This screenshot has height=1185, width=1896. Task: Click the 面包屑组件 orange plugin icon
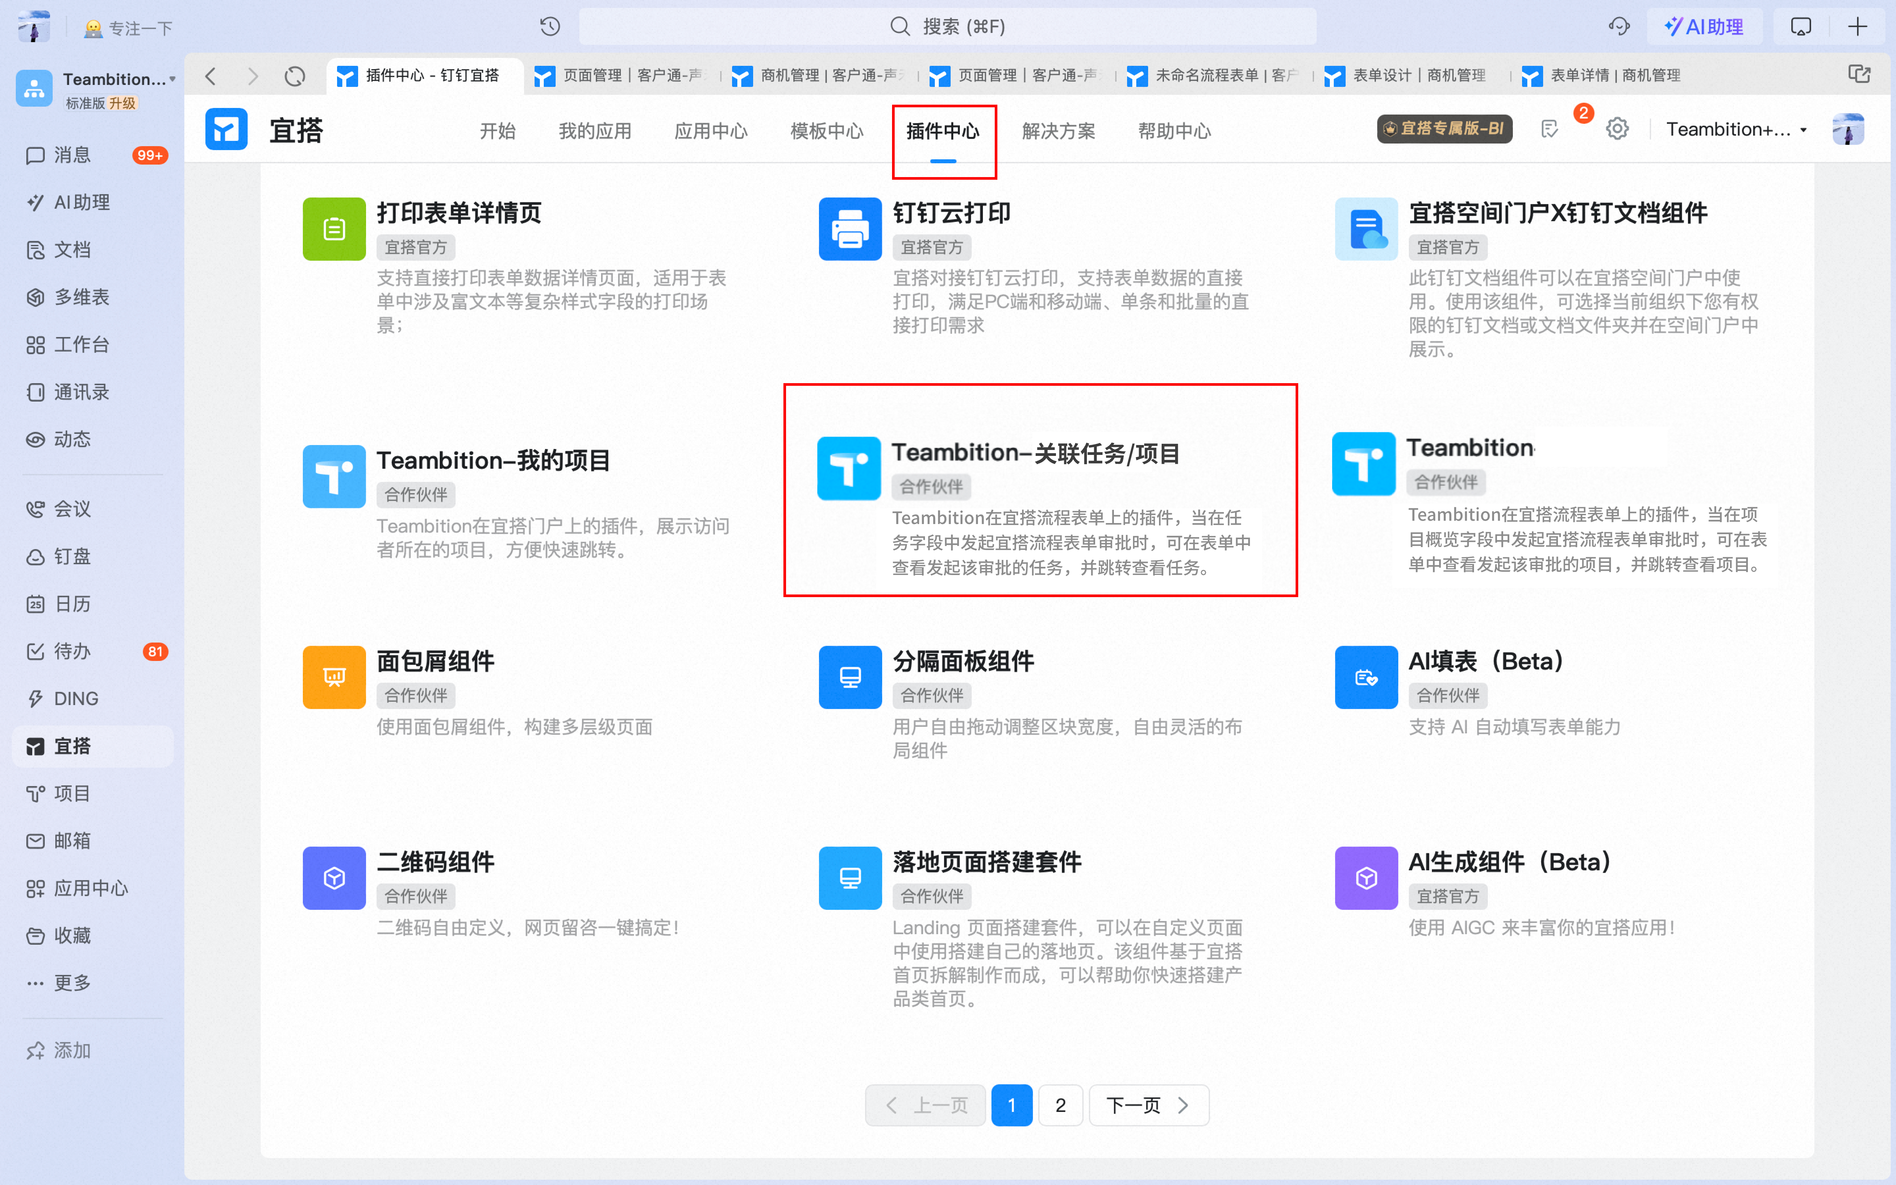pyautogui.click(x=334, y=677)
